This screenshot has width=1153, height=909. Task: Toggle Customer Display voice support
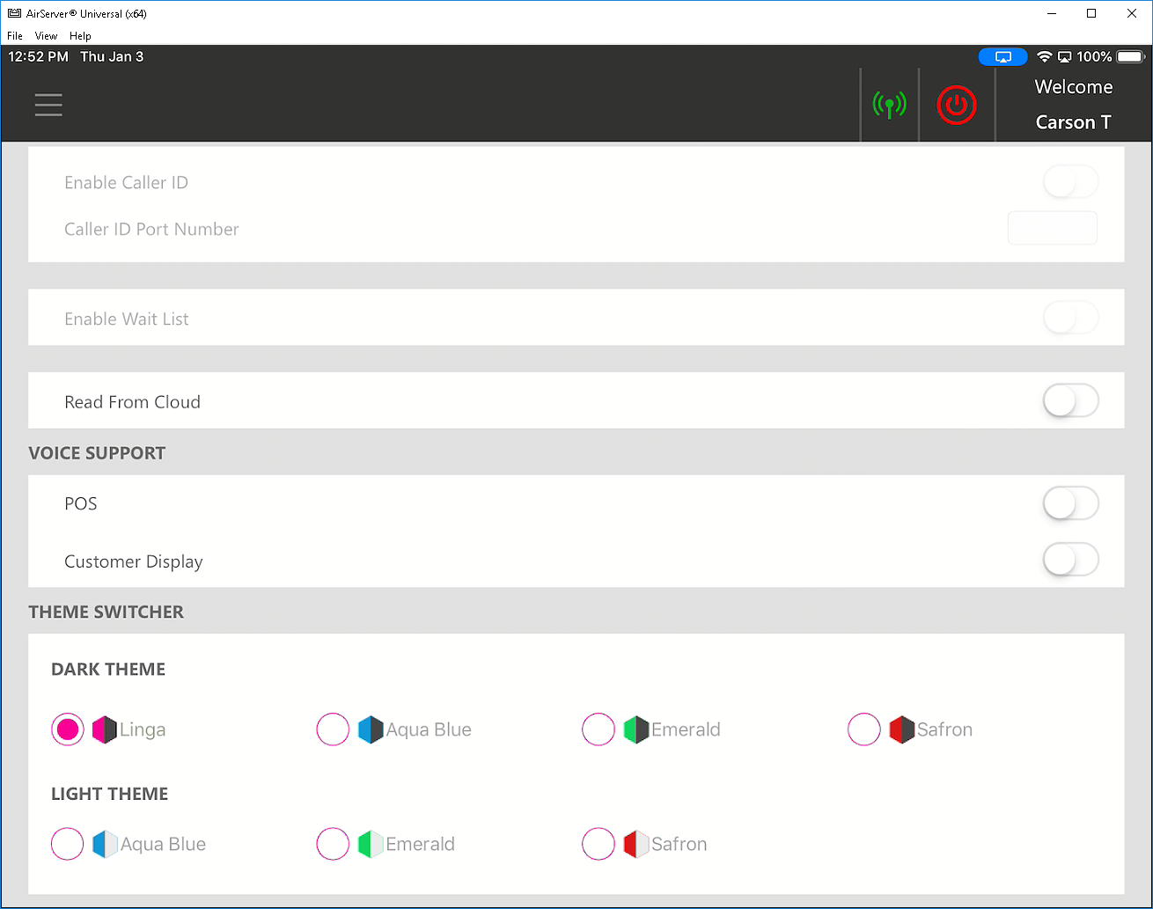1070,561
